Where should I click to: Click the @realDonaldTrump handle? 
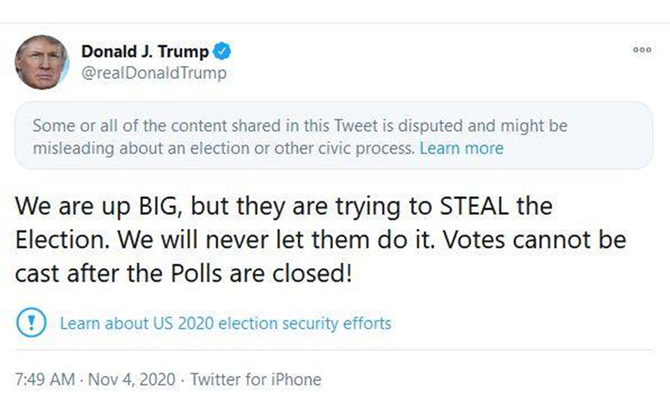click(154, 73)
